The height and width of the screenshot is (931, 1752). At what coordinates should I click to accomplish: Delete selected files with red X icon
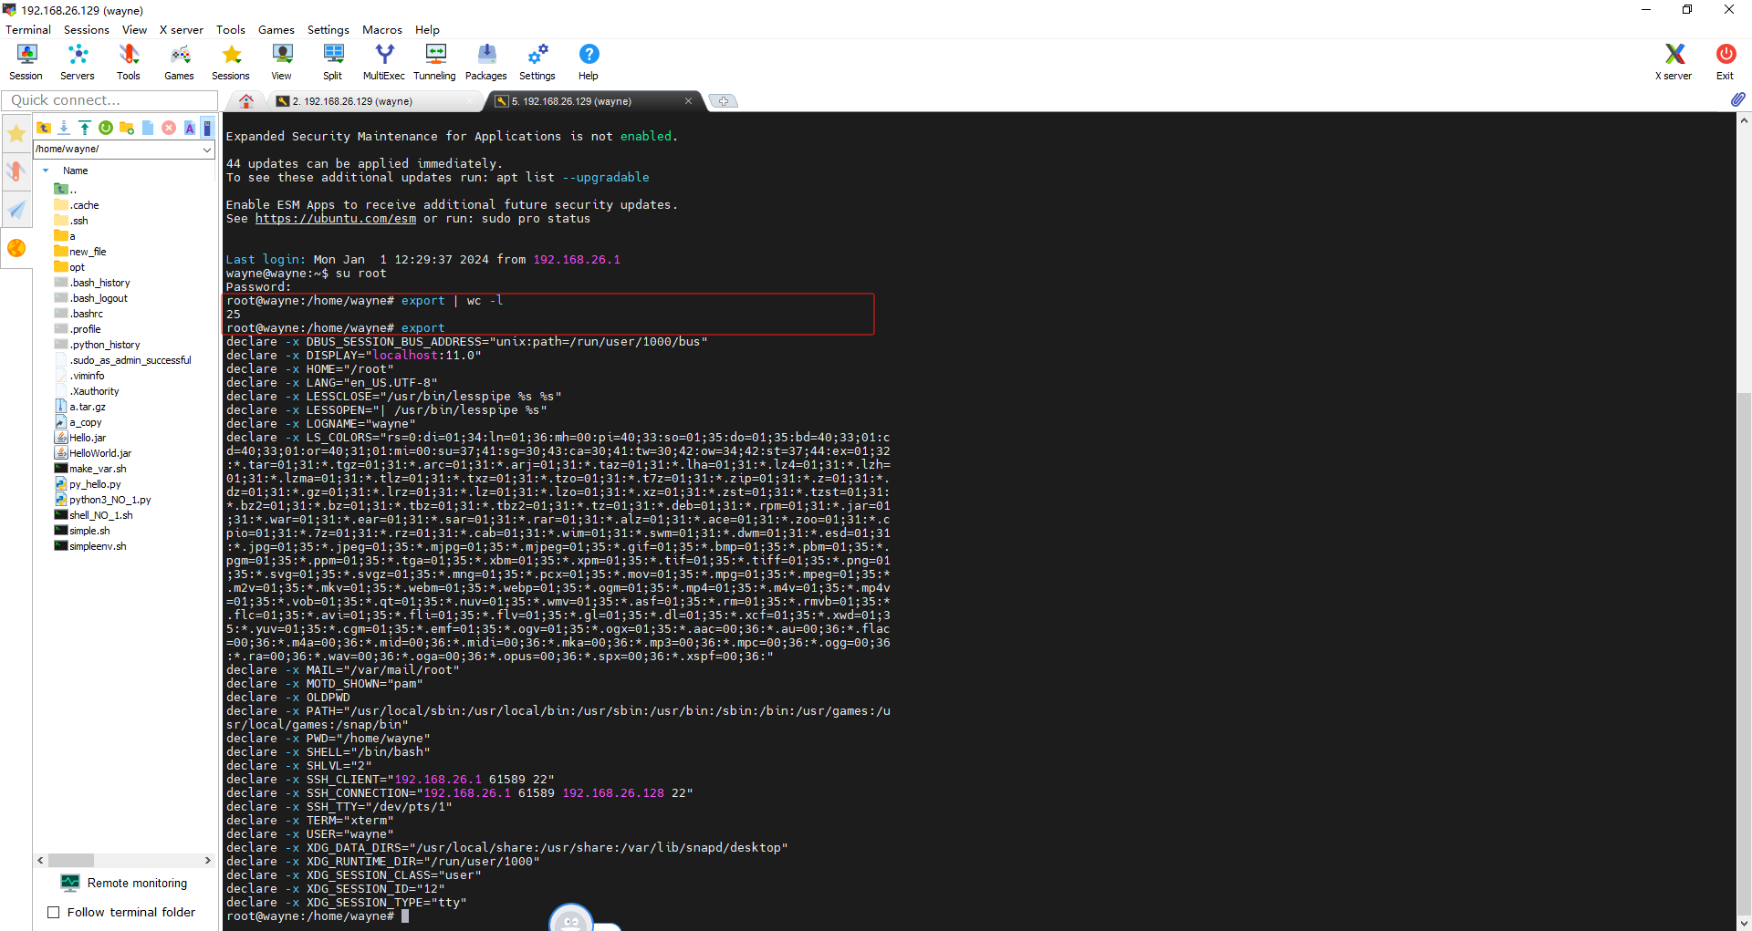click(x=169, y=128)
